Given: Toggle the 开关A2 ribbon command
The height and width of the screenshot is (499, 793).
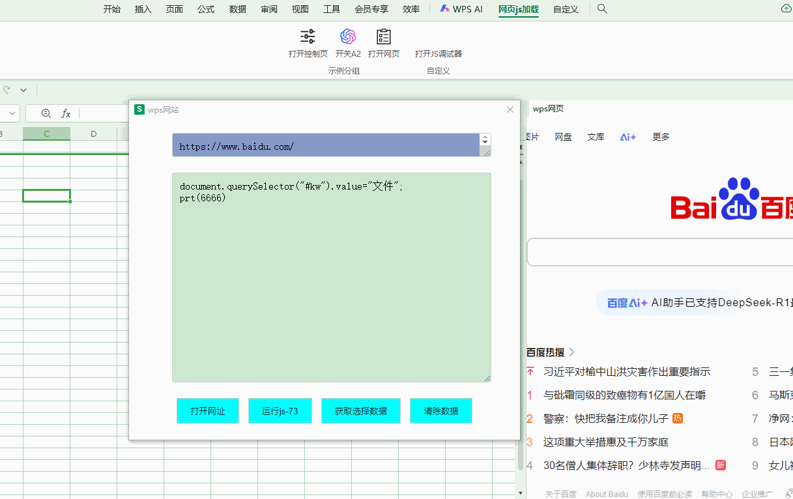Looking at the screenshot, I should pos(348,43).
